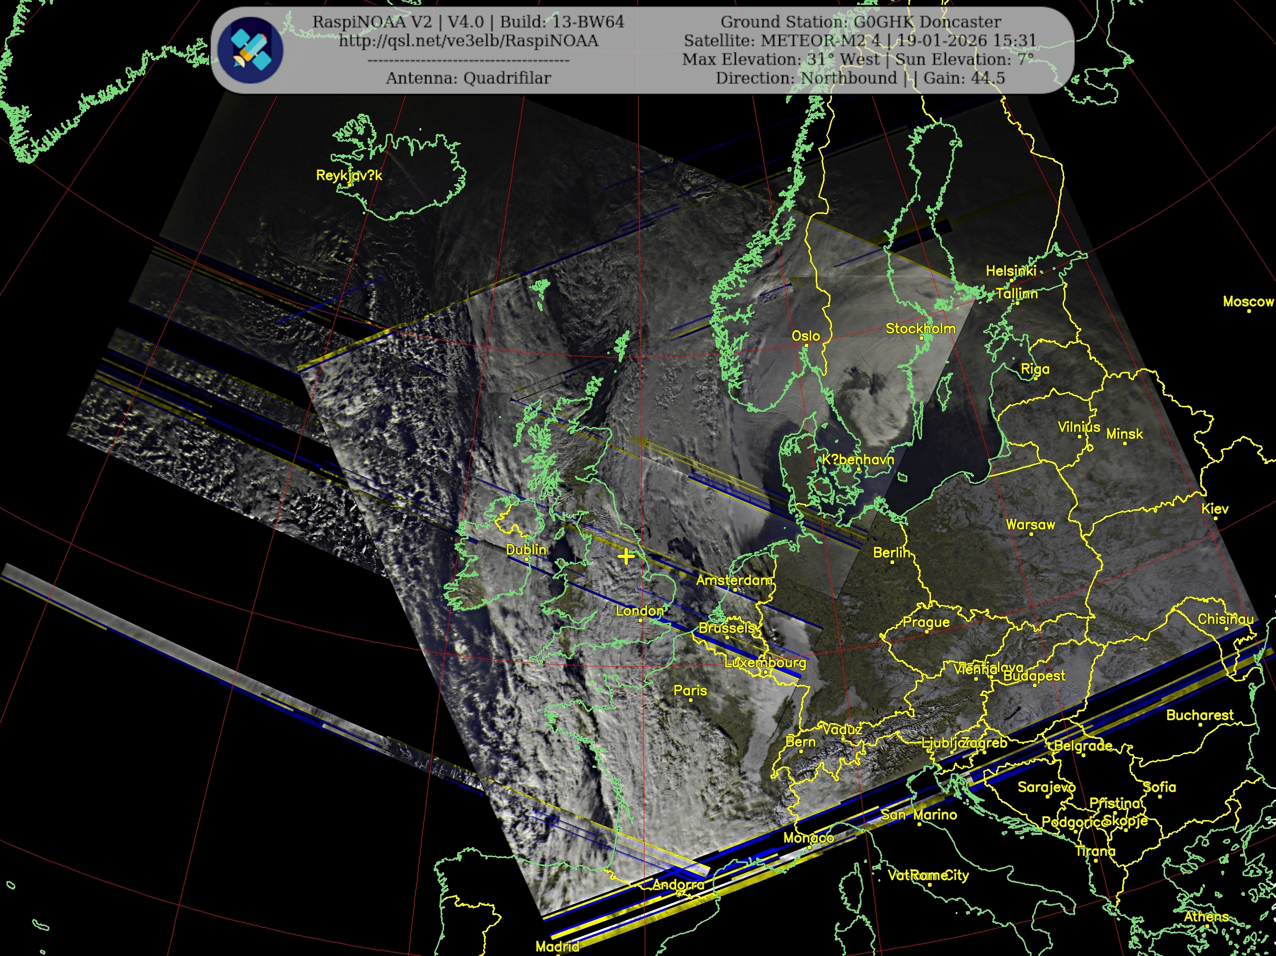
Task: Click the Reykjavik city label
Action: click(x=348, y=175)
